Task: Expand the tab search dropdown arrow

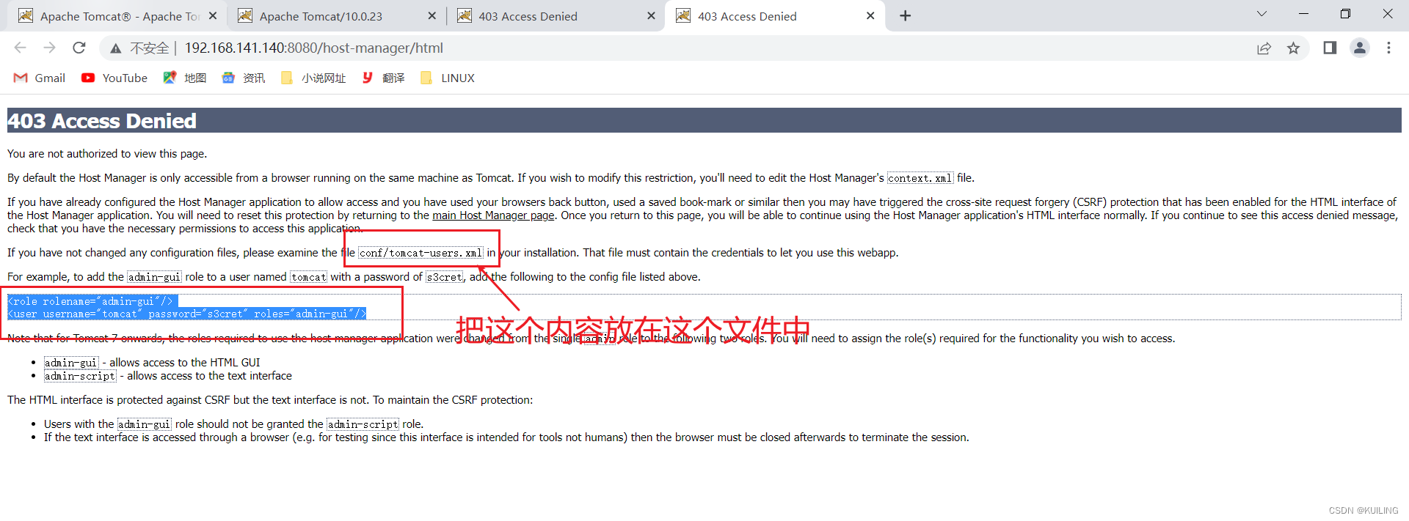Action: point(1261,14)
